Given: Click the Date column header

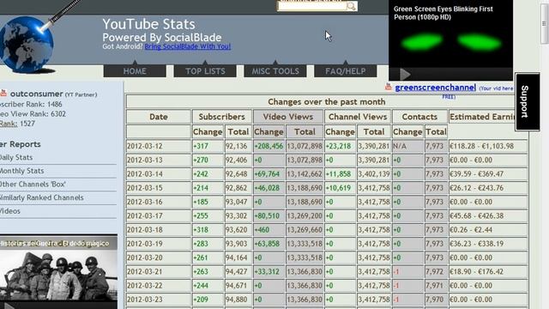Looking at the screenshot, I should pos(158,117).
